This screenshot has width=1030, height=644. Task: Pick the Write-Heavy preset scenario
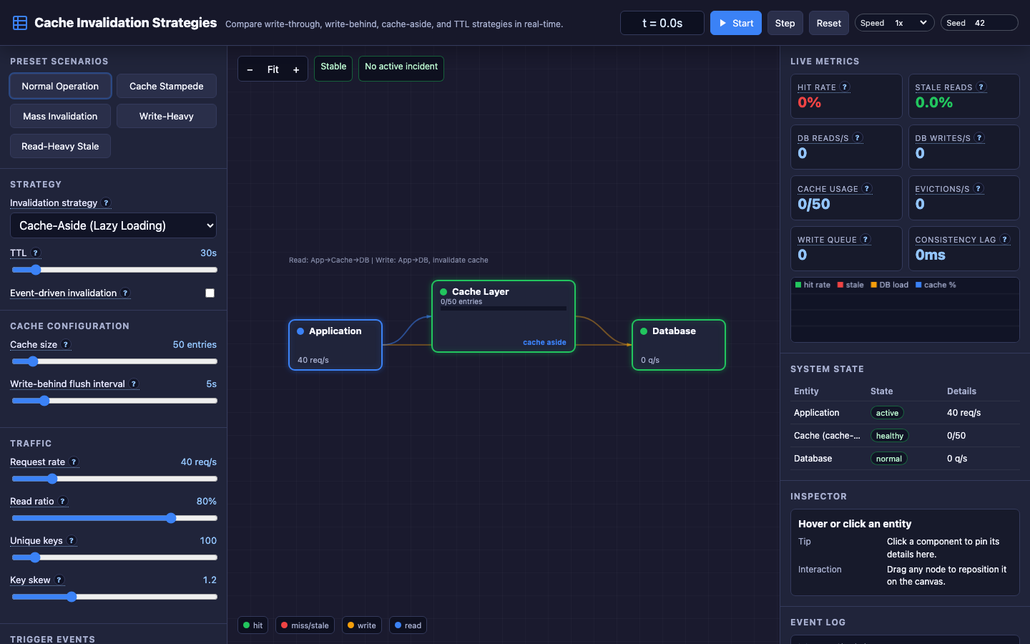167,116
